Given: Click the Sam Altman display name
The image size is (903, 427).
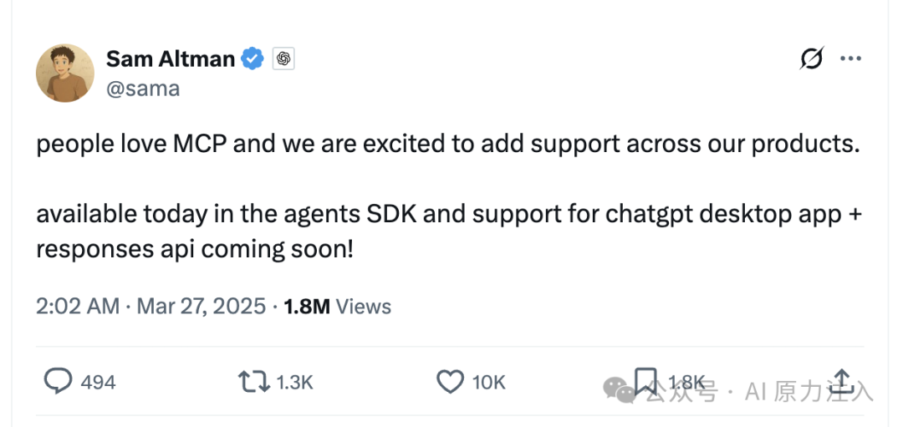Looking at the screenshot, I should [x=171, y=58].
